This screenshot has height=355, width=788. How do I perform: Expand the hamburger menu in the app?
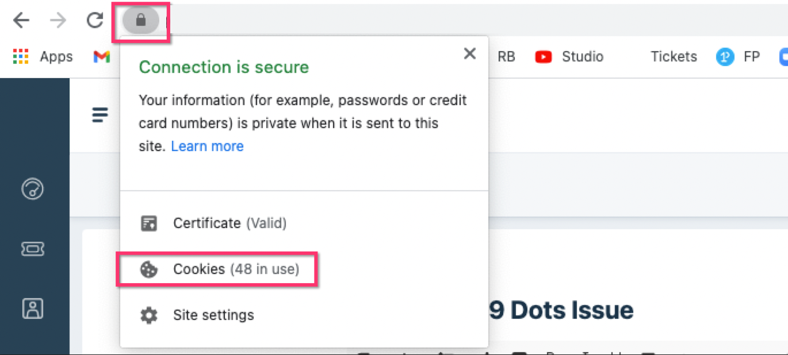pos(100,115)
